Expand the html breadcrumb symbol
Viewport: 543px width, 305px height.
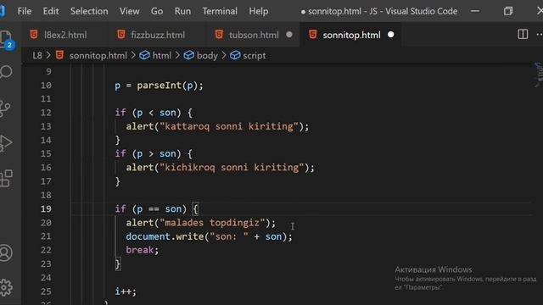coord(161,55)
